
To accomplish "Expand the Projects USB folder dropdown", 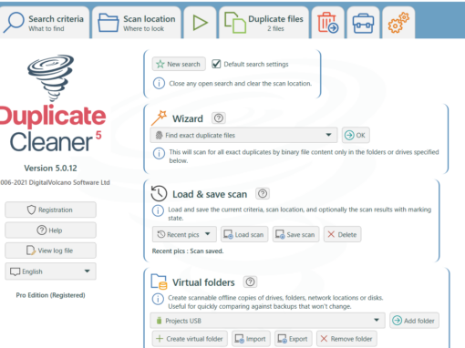I will [267, 321].
